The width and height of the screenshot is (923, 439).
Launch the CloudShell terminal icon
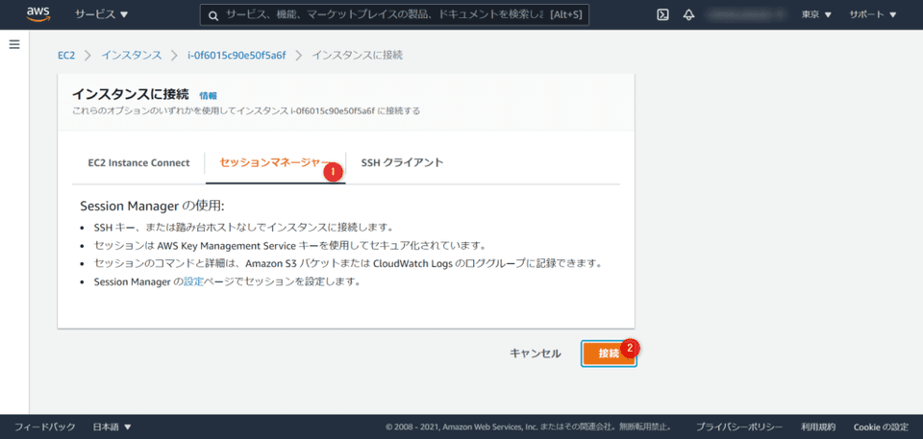(662, 14)
